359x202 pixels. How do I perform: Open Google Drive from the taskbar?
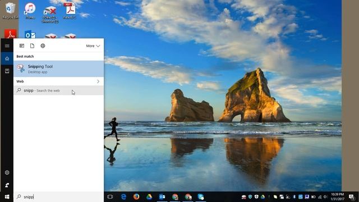149,197
